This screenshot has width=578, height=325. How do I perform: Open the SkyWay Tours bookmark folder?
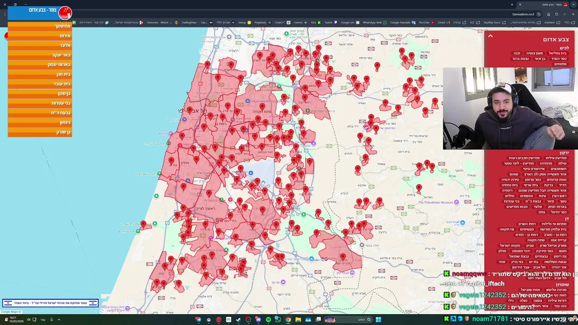(x=494, y=23)
